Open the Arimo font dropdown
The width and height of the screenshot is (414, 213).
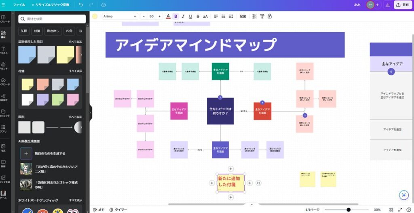119,17
